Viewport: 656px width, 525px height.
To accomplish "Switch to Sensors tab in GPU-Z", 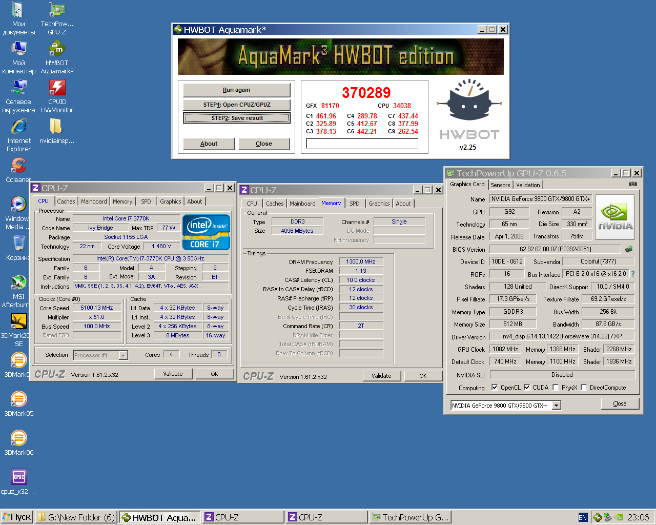I will click(x=500, y=185).
